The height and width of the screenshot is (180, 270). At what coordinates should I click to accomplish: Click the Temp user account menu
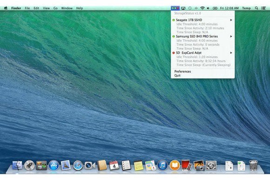pyautogui.click(x=246, y=8)
